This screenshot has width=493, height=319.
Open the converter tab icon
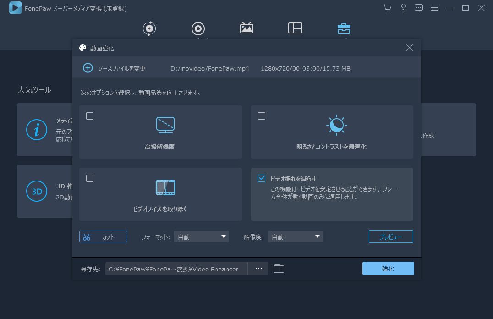(x=149, y=28)
